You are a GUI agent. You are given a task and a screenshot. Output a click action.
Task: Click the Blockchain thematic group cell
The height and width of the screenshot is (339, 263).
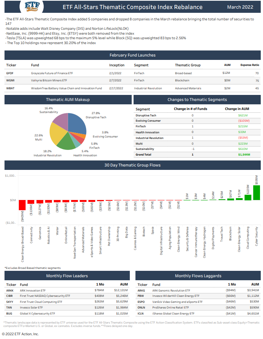coord(182,81)
